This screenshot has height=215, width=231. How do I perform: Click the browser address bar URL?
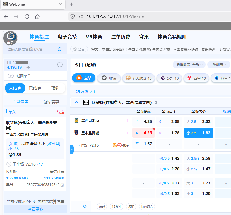[x=115, y=16]
